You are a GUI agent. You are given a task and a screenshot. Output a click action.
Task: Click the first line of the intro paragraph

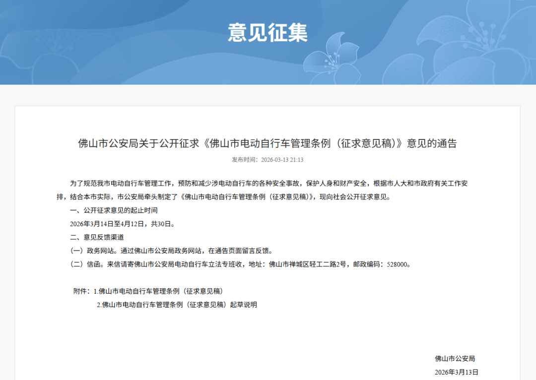coord(268,184)
